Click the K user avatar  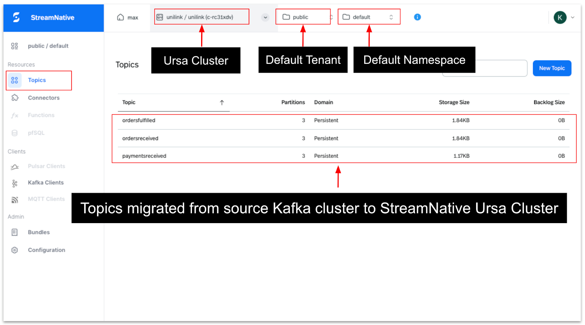tap(560, 18)
